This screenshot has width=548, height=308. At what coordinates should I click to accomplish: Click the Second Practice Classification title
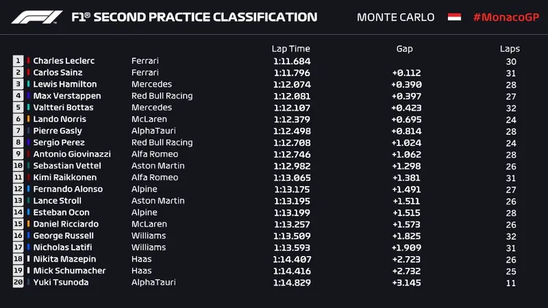point(195,17)
